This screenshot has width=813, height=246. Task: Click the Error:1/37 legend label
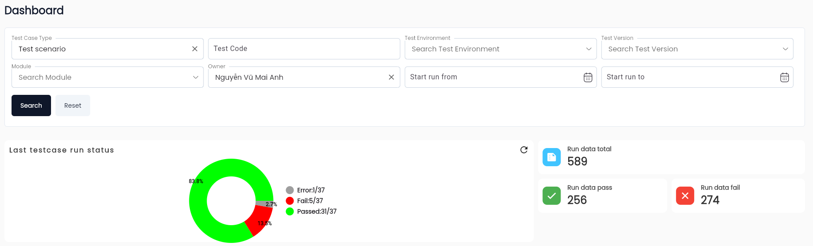(311, 190)
